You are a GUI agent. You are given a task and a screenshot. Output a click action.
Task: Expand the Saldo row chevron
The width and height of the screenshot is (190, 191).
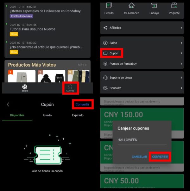tap(181, 43)
